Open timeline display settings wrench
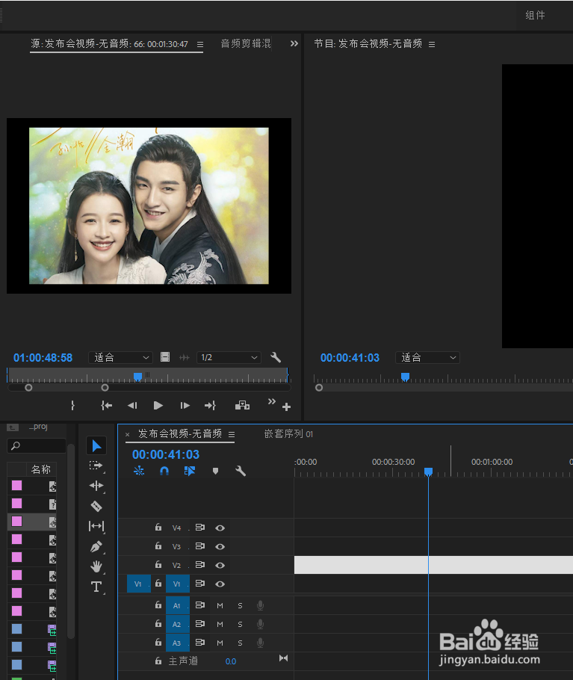The height and width of the screenshot is (680, 573). pyautogui.click(x=241, y=471)
